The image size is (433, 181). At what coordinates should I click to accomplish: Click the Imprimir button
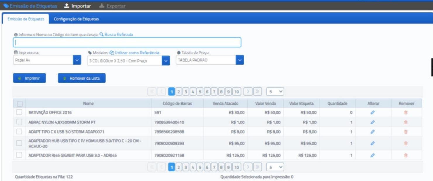point(30,78)
